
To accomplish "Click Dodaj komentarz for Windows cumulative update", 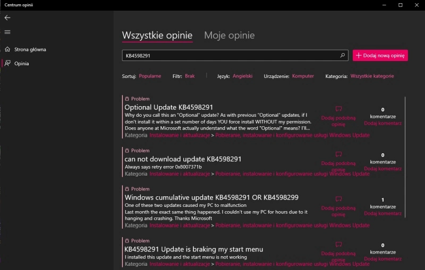I will click(x=382, y=213).
